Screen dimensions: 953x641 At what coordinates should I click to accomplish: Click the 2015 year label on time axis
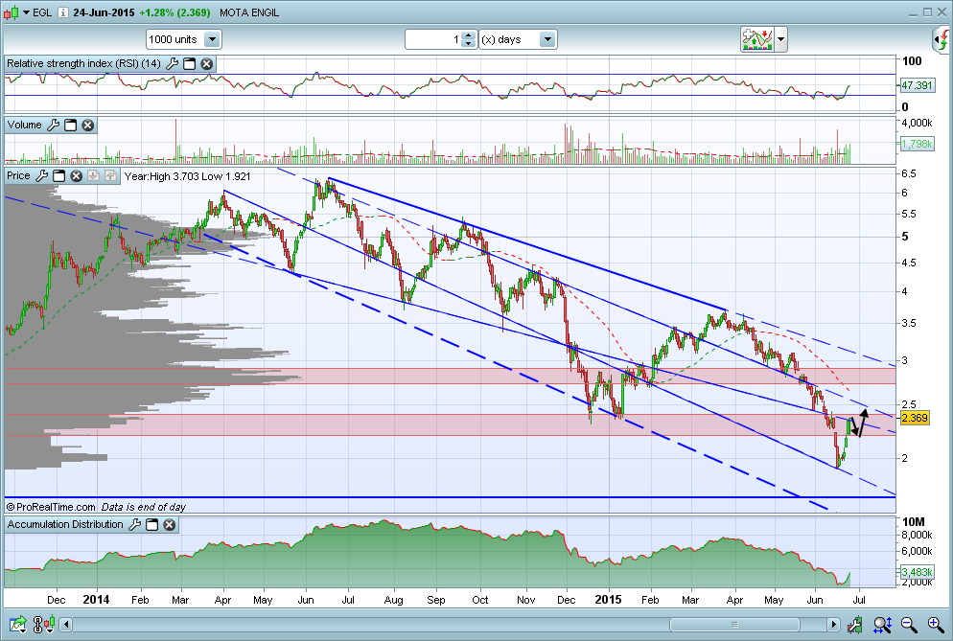point(609,601)
